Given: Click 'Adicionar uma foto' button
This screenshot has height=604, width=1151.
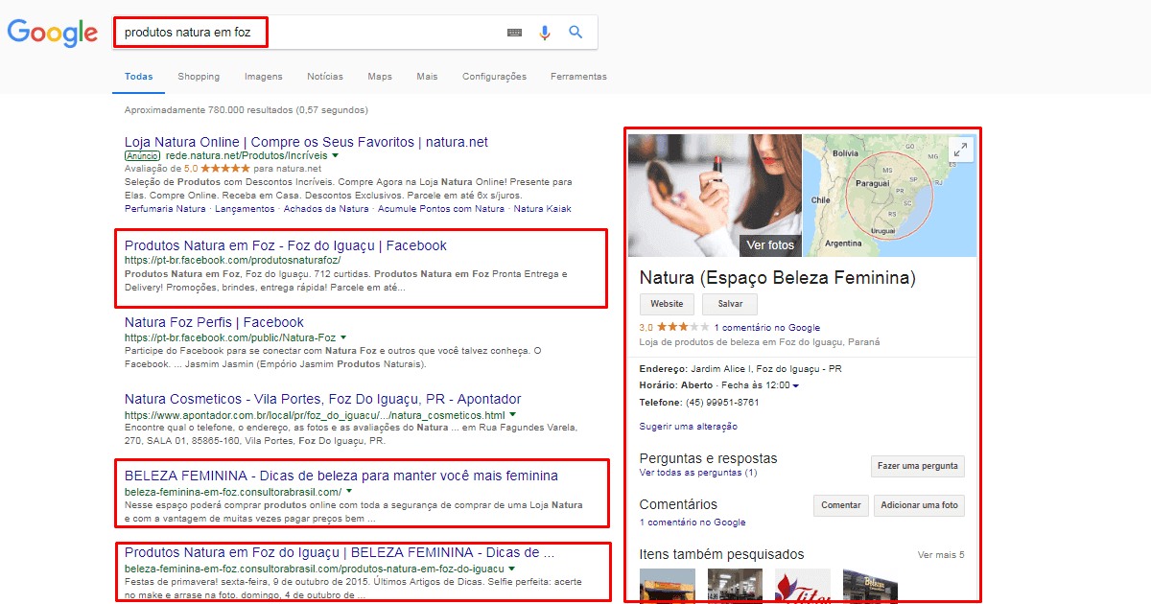Looking at the screenshot, I should pyautogui.click(x=919, y=505).
